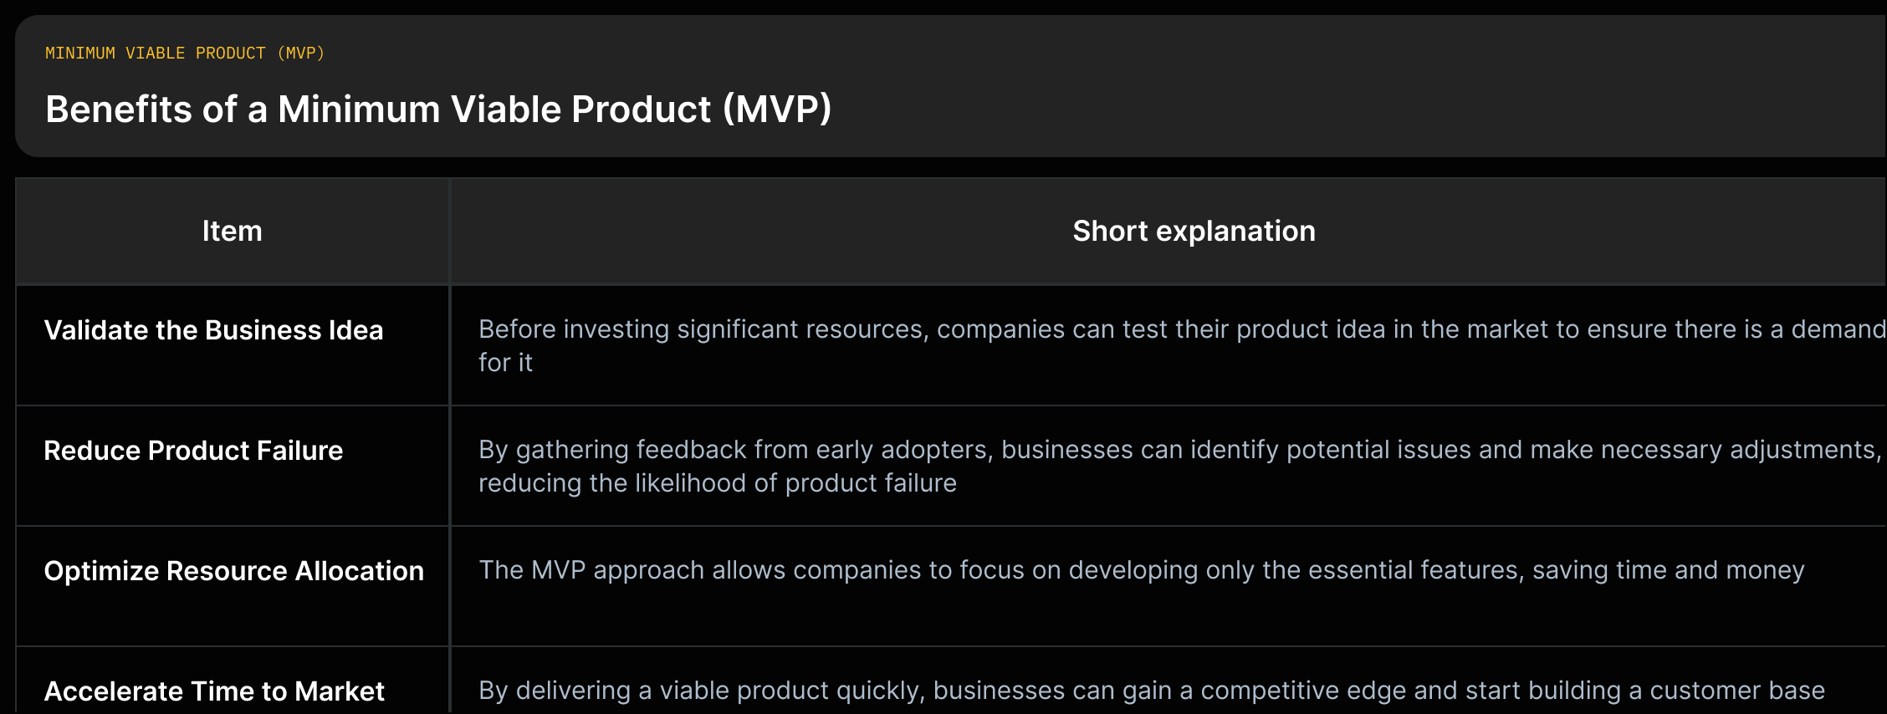Image resolution: width=1887 pixels, height=714 pixels.
Task: Click '(MVP)' at the end of the heading
Action: point(777,110)
